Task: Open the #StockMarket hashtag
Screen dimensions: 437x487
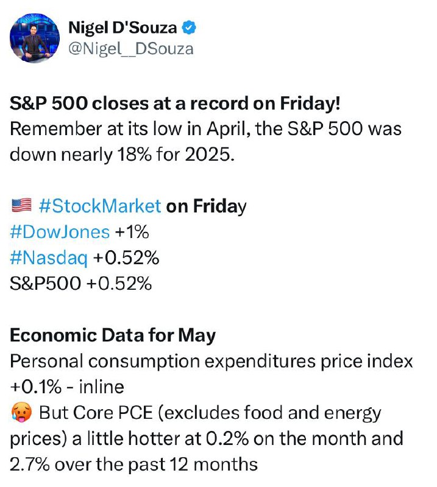Action: pos(100,206)
